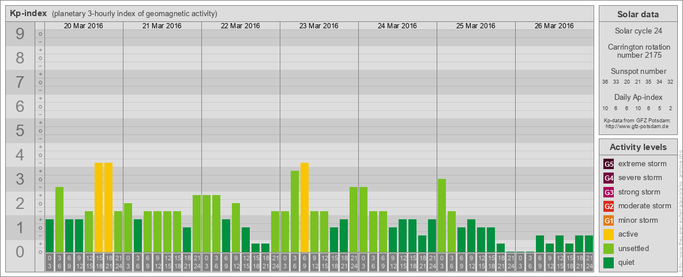683x277 pixels.
Task: Click the 20 Mar 0-3 quiet bar
Action: coord(50,235)
